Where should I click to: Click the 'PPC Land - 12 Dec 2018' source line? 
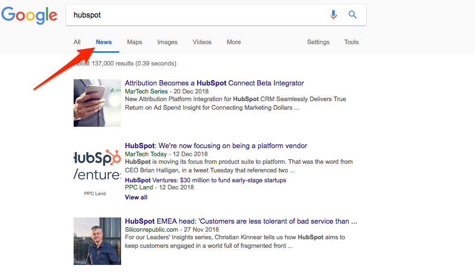point(159,188)
